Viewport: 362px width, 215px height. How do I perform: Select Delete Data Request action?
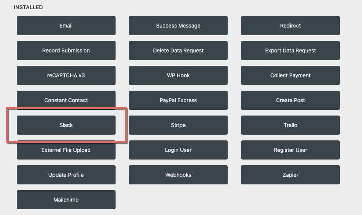[178, 50]
